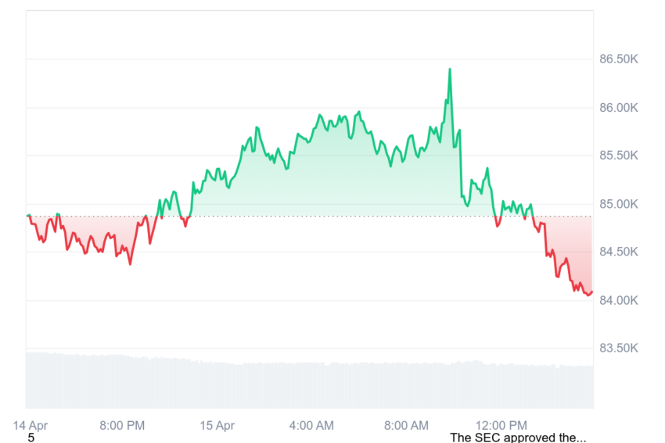Click the 86.50K price axis label

click(618, 59)
